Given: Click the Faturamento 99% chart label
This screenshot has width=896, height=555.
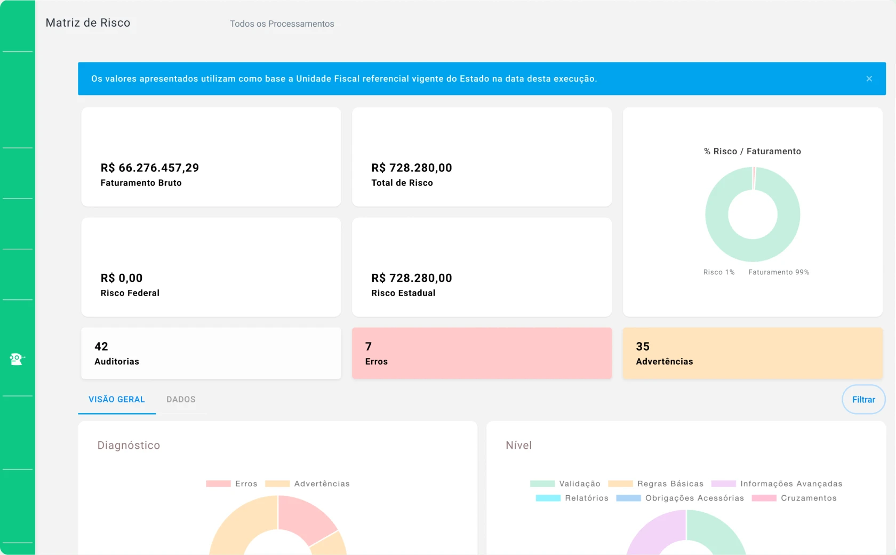Looking at the screenshot, I should point(779,272).
